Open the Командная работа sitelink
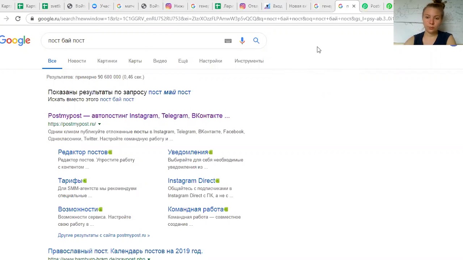 [x=196, y=209]
